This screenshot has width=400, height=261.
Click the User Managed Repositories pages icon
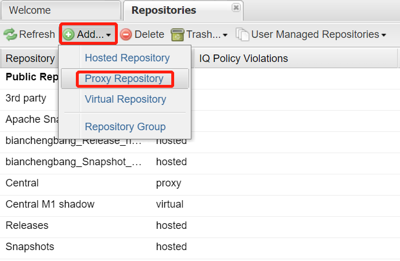point(243,34)
